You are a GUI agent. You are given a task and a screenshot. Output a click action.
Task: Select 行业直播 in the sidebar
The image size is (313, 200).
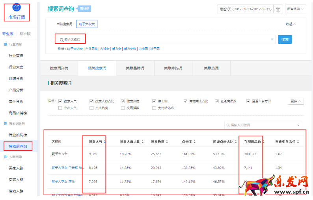click(x=16, y=56)
